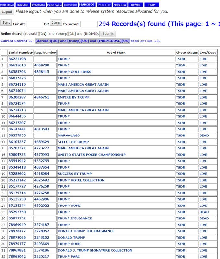Open serial number 86221198
The width and height of the screenshot is (220, 259).
pos(17,59)
